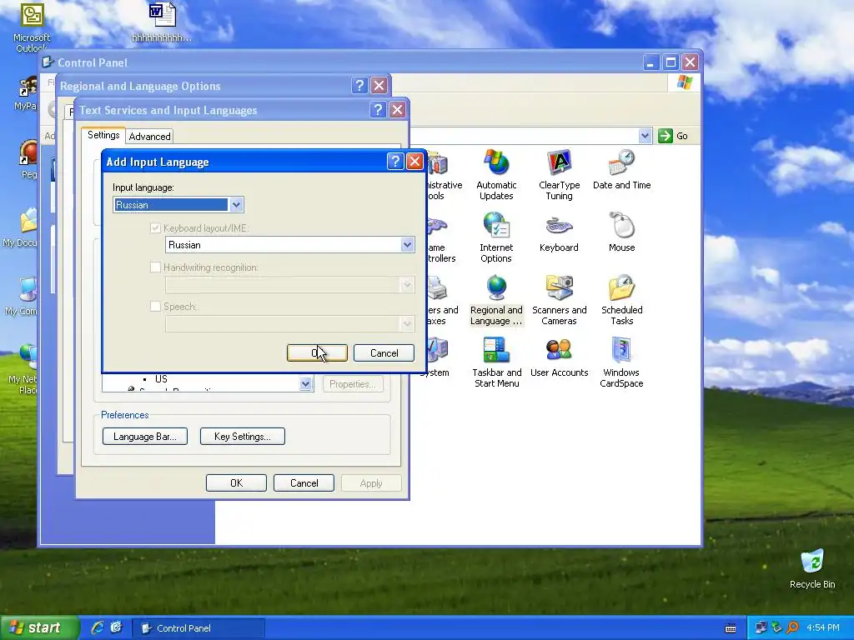Open Speech dropdown list

pos(289,324)
